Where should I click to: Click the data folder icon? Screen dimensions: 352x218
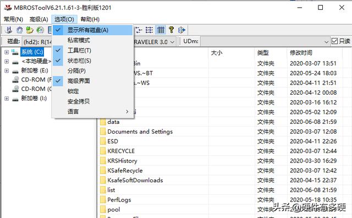click(103, 122)
